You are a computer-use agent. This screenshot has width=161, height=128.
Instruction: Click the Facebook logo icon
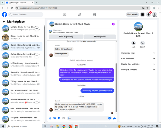[5, 15]
